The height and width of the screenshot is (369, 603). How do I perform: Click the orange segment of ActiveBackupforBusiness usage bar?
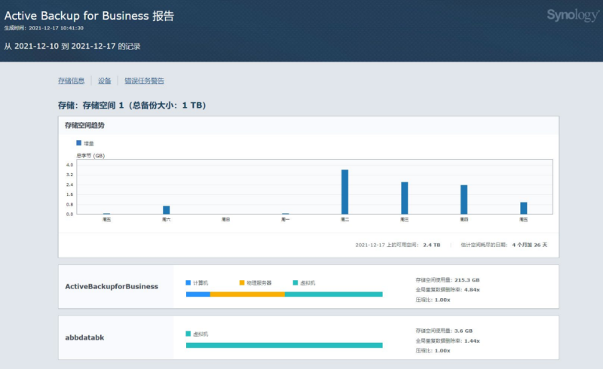pos(248,294)
